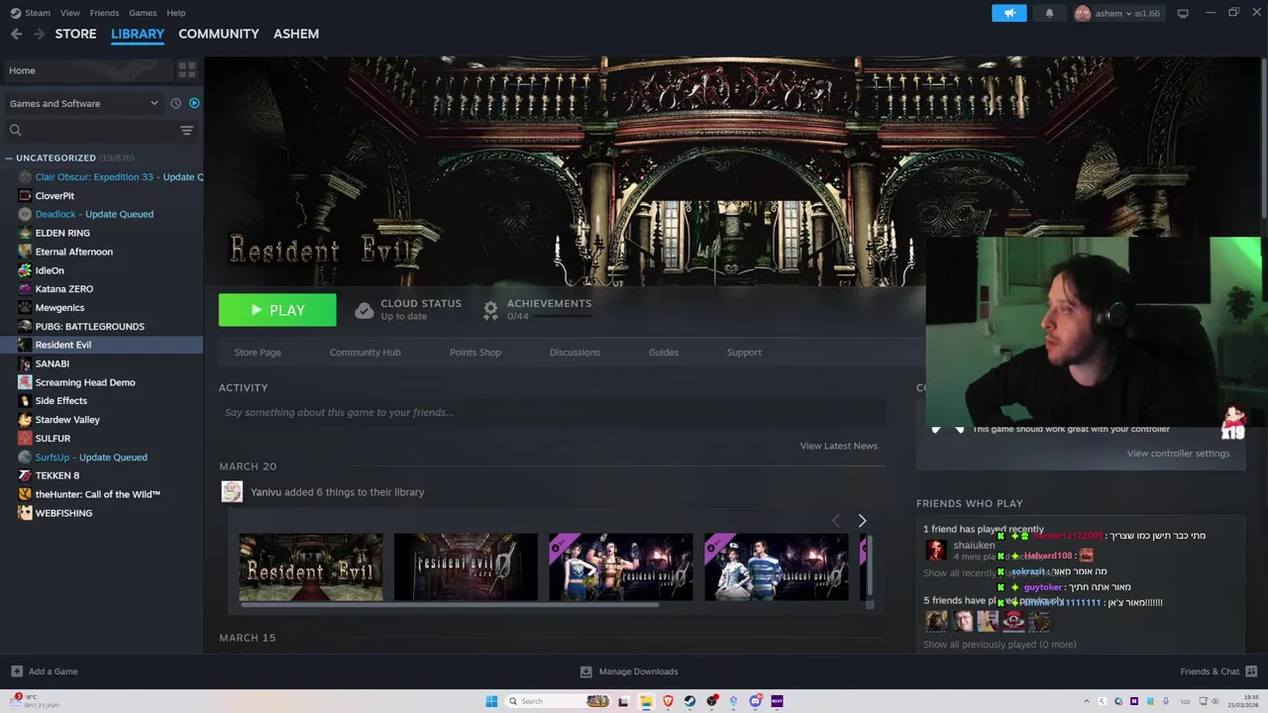
Task: Sort library by recent activity clock icon
Action: click(x=175, y=103)
